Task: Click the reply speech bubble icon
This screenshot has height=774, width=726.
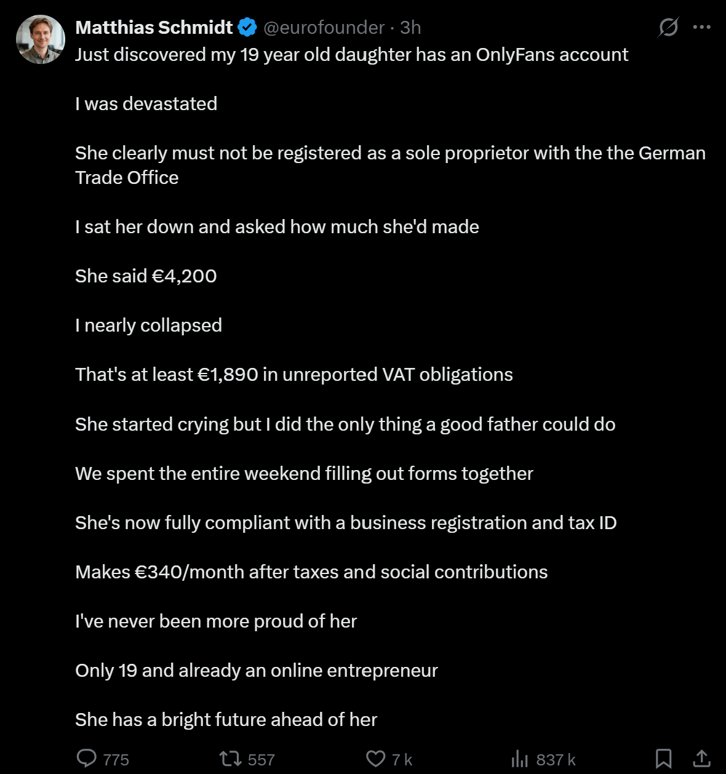Action: (x=86, y=759)
